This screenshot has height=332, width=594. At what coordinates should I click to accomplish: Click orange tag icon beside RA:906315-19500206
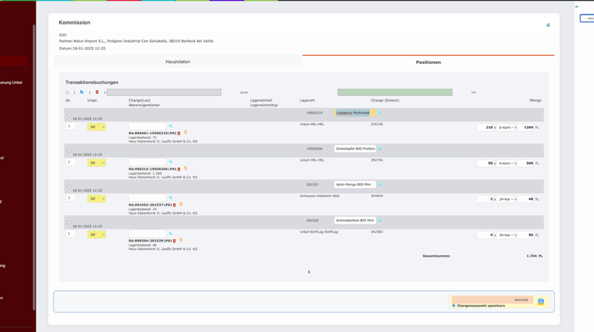click(185, 168)
